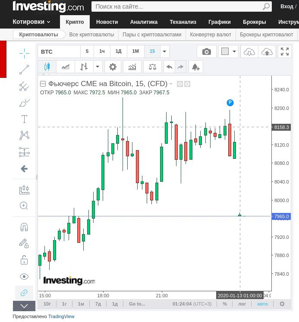Create alert with bell plus icon

click(x=195, y=67)
